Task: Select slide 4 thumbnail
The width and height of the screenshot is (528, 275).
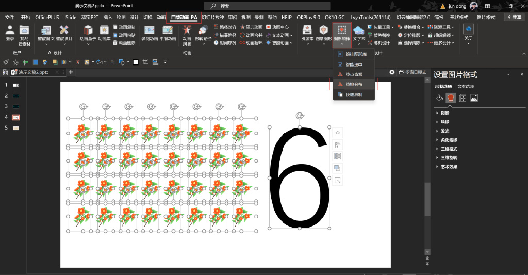Action: 15,117
